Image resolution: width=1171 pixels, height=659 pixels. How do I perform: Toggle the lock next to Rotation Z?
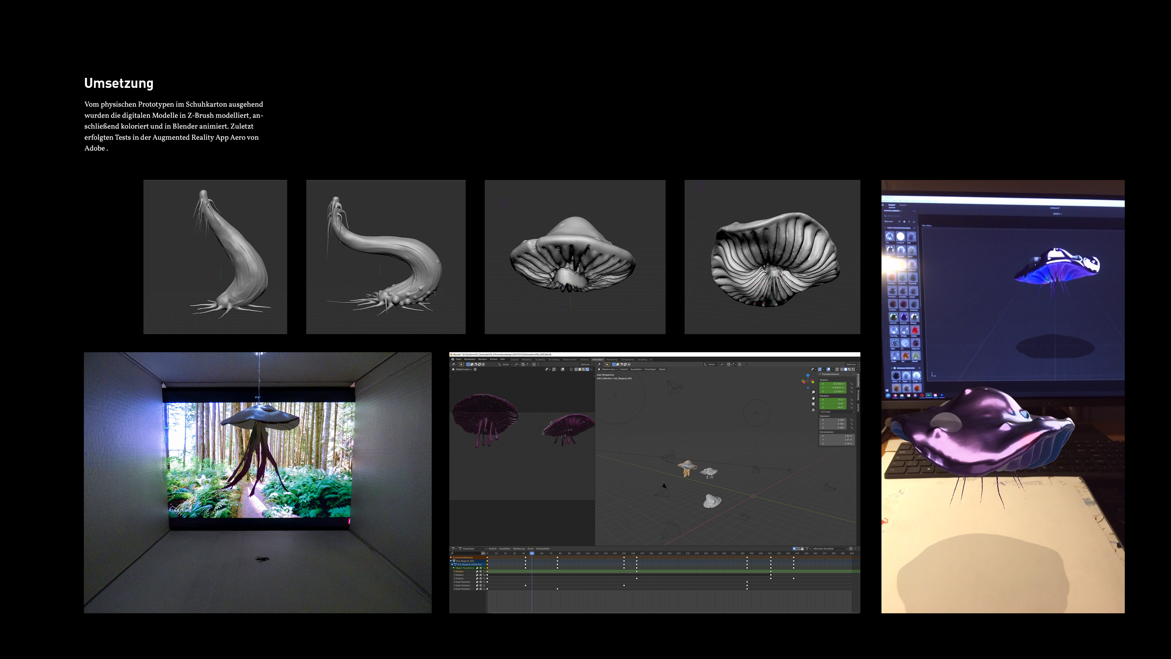852,408
